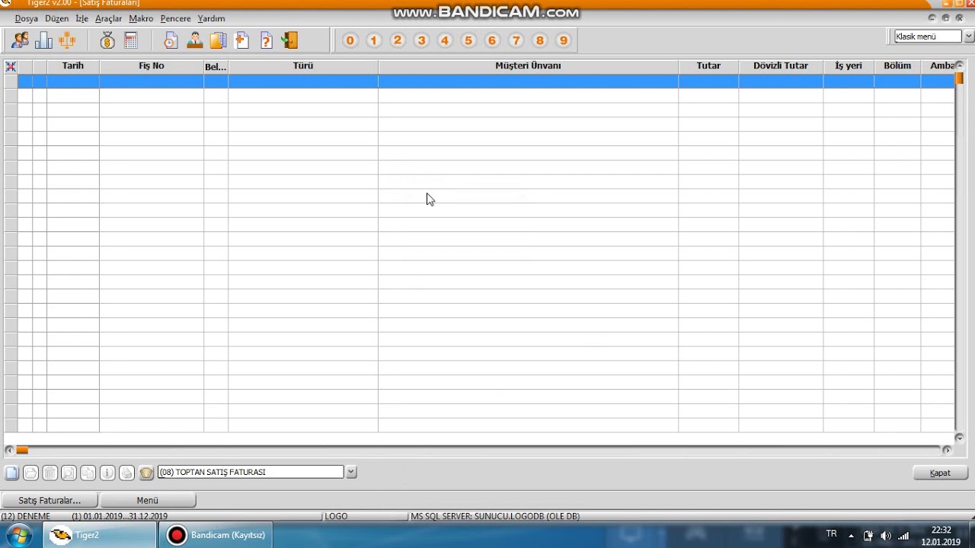
Task: Click the Müşteri Ünvanı column header
Action: (528, 66)
